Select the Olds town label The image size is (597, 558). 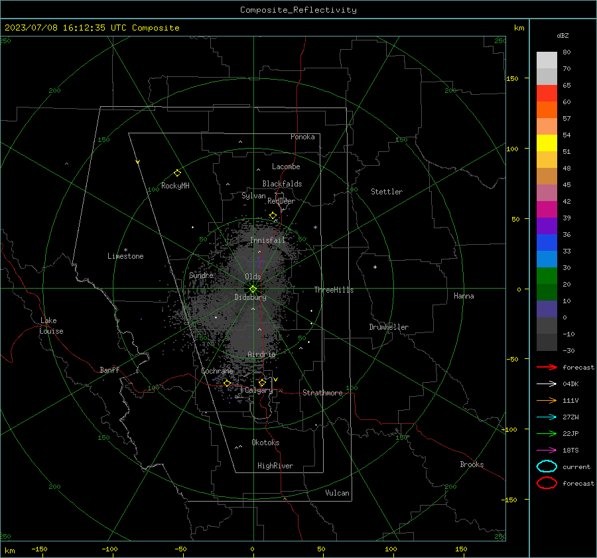253,277
